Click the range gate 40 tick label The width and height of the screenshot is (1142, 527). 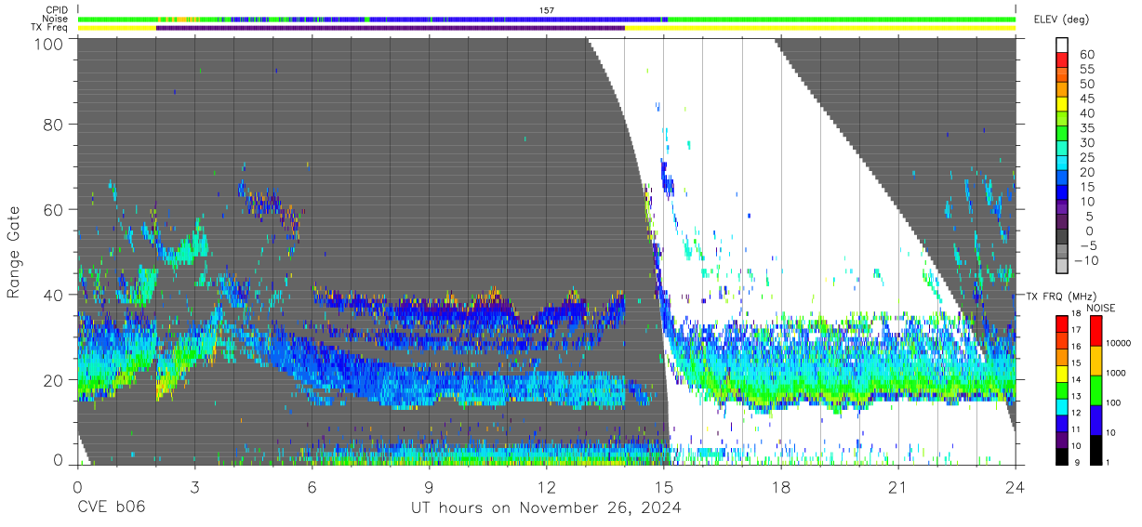pyautogui.click(x=53, y=295)
